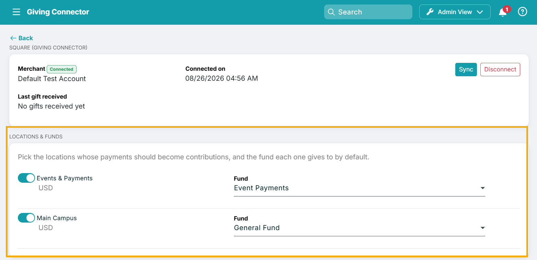Expand the General Fund dropdown

coord(359,228)
